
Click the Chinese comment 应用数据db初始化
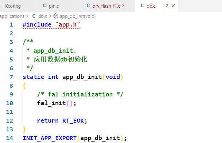[x=60, y=59]
